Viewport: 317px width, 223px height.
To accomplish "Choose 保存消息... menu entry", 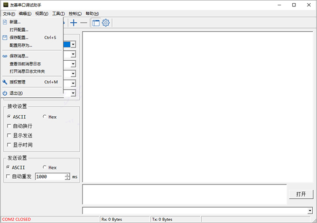I will coord(32,56).
